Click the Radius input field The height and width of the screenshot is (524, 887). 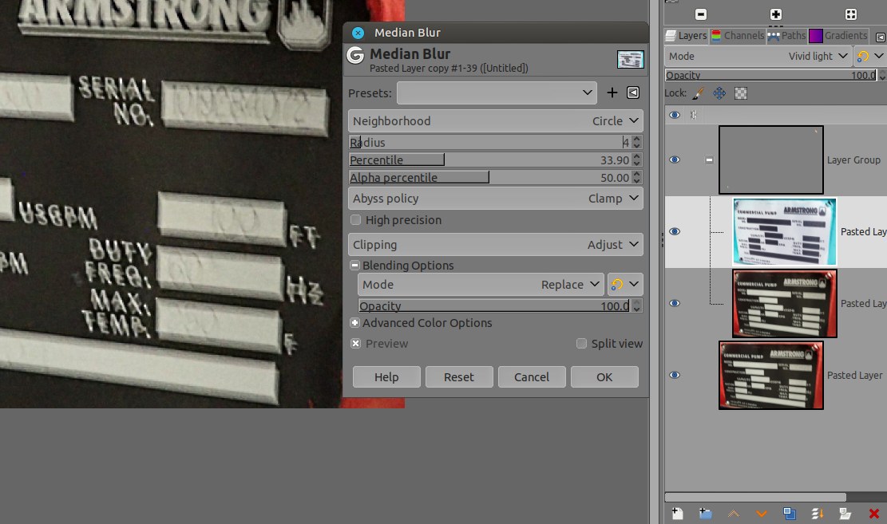coord(490,143)
